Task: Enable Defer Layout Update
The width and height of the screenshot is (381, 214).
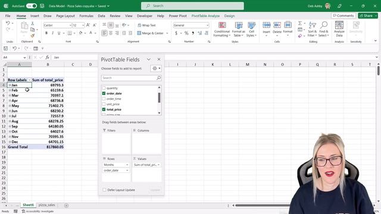Action: (104, 190)
